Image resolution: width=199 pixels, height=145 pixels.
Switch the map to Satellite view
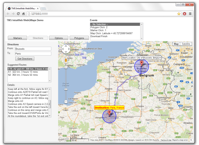click(x=186, y=44)
